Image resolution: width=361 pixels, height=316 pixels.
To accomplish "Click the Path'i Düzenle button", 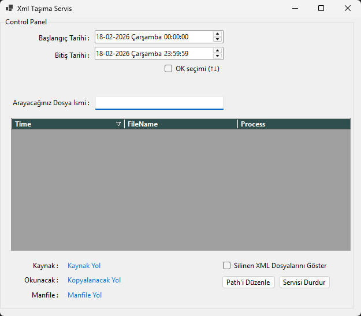I will [248, 282].
